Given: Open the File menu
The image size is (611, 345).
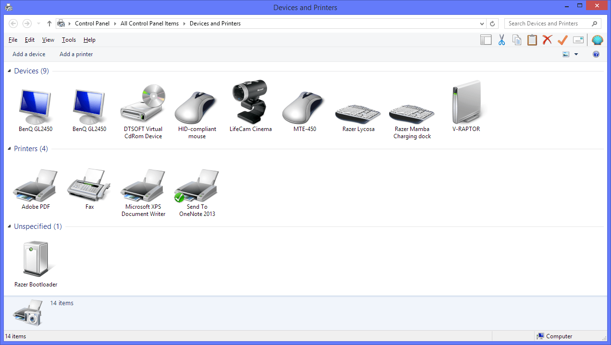Looking at the screenshot, I should tap(13, 40).
